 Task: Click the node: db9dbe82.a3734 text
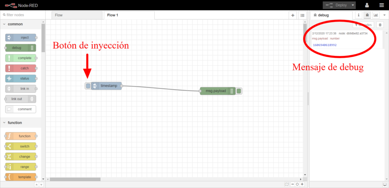tap(353, 33)
